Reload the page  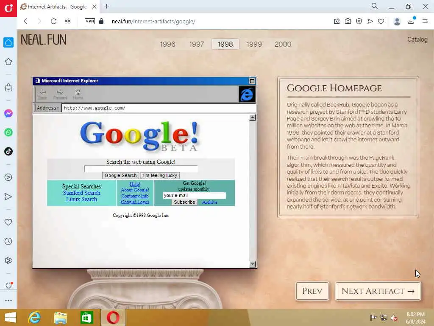pos(53,21)
